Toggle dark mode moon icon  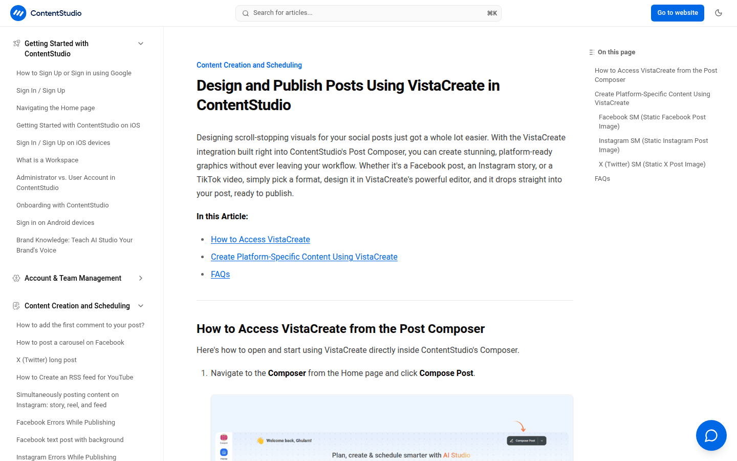(719, 13)
